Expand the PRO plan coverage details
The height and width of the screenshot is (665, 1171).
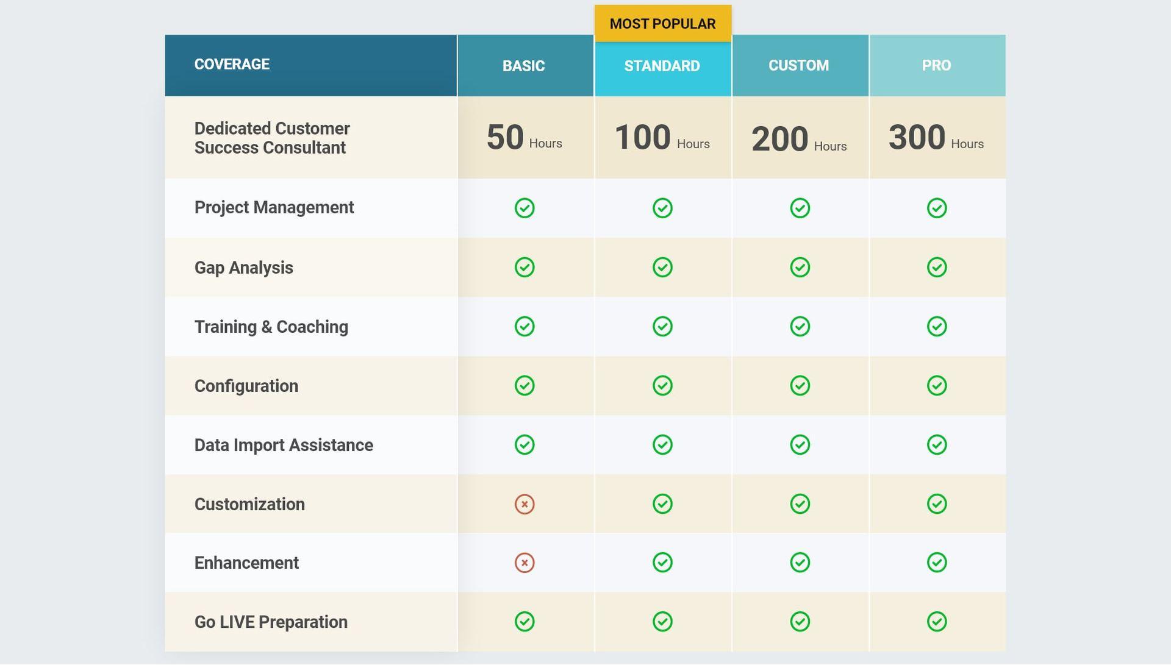[x=936, y=65]
